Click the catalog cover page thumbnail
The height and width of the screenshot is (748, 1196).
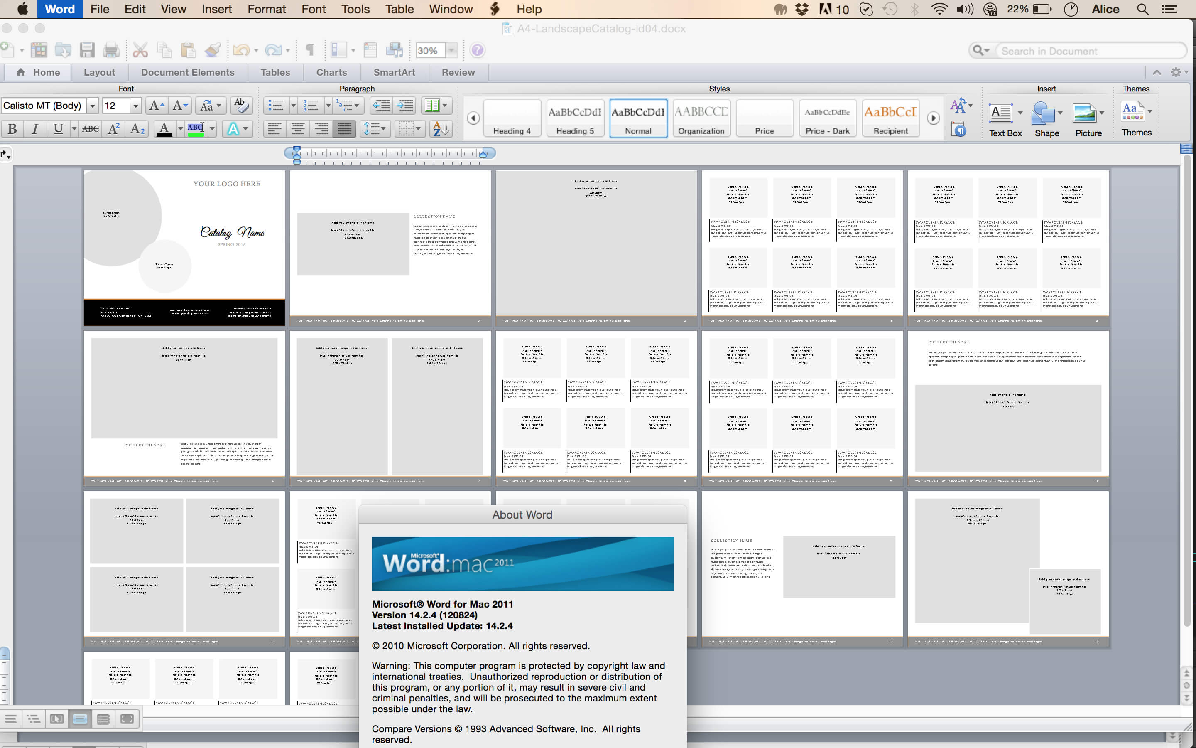184,246
